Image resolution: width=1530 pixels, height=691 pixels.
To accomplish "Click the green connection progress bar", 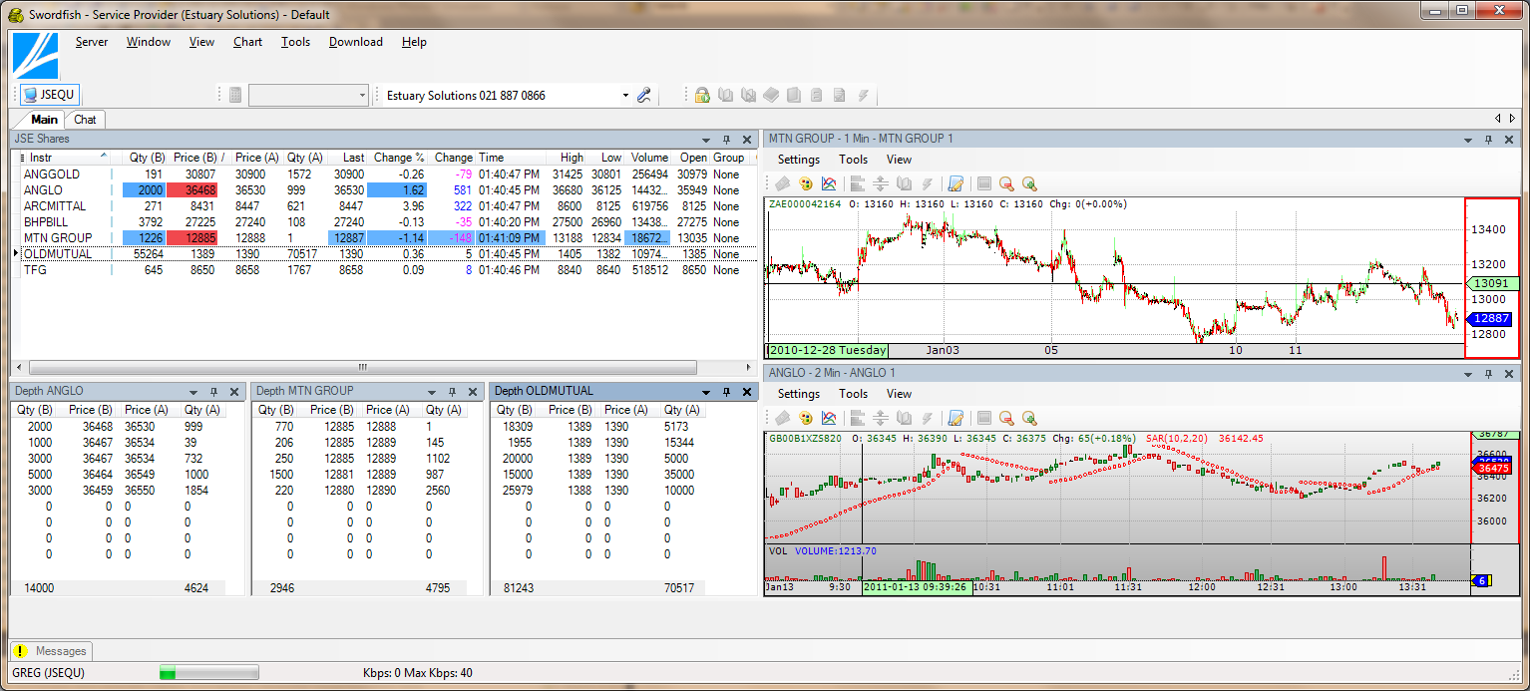I will [209, 673].
